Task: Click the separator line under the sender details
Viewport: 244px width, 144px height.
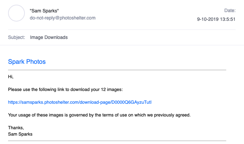Action: pyautogui.click(x=122, y=30)
